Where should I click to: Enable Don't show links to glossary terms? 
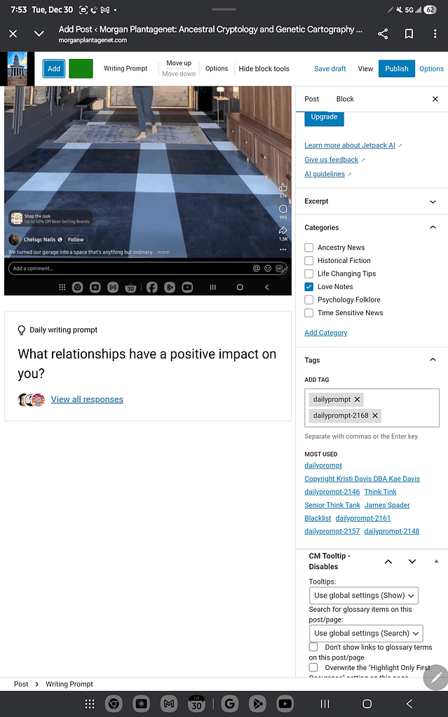tap(313, 647)
